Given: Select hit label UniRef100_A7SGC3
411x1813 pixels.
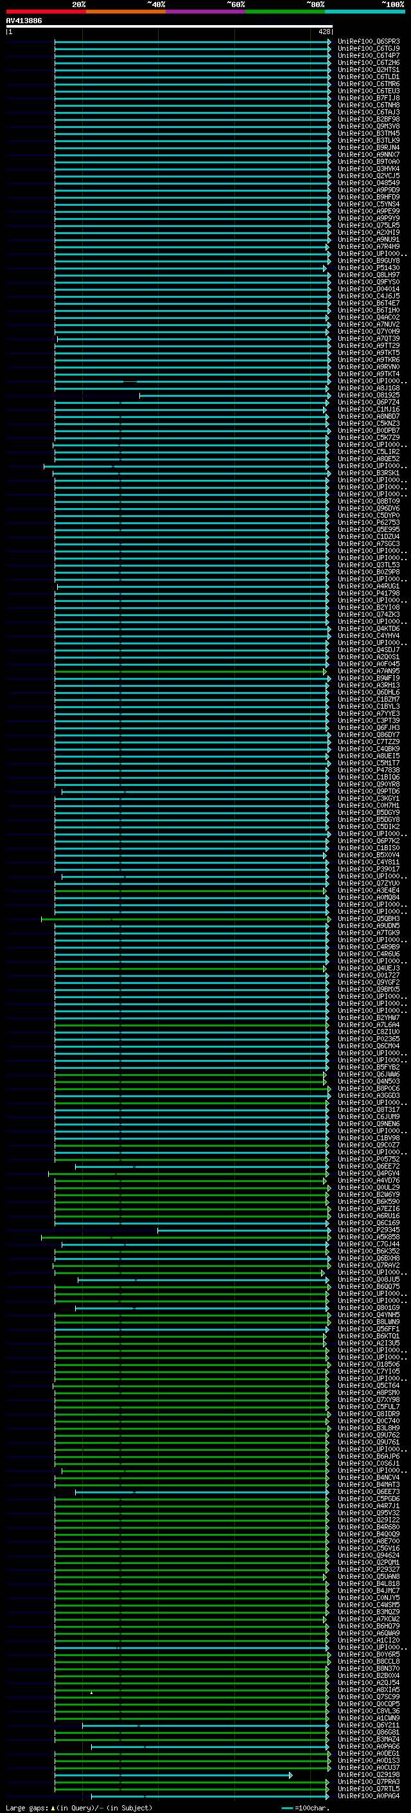Looking at the screenshot, I should coord(369,544).
